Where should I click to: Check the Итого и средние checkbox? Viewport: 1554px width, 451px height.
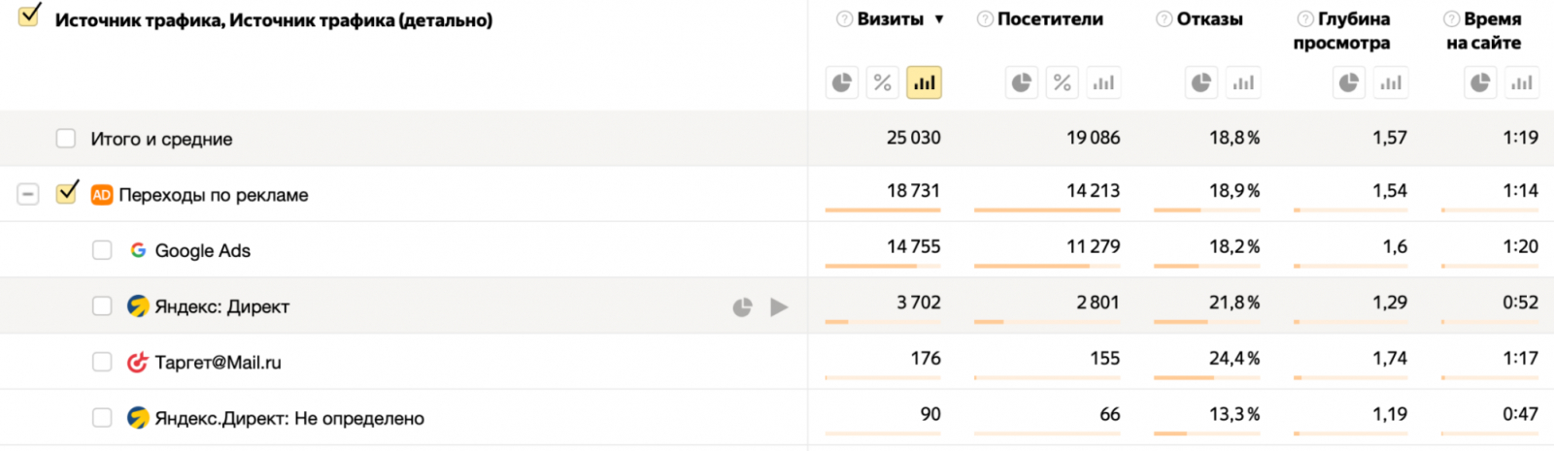pyautogui.click(x=66, y=139)
